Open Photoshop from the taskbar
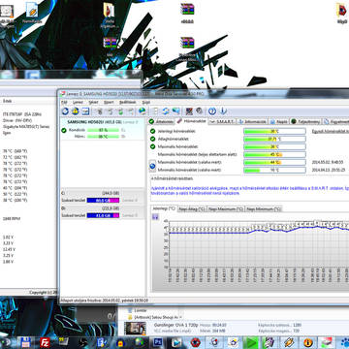Viewport: 349px width, 349px height. point(158,342)
